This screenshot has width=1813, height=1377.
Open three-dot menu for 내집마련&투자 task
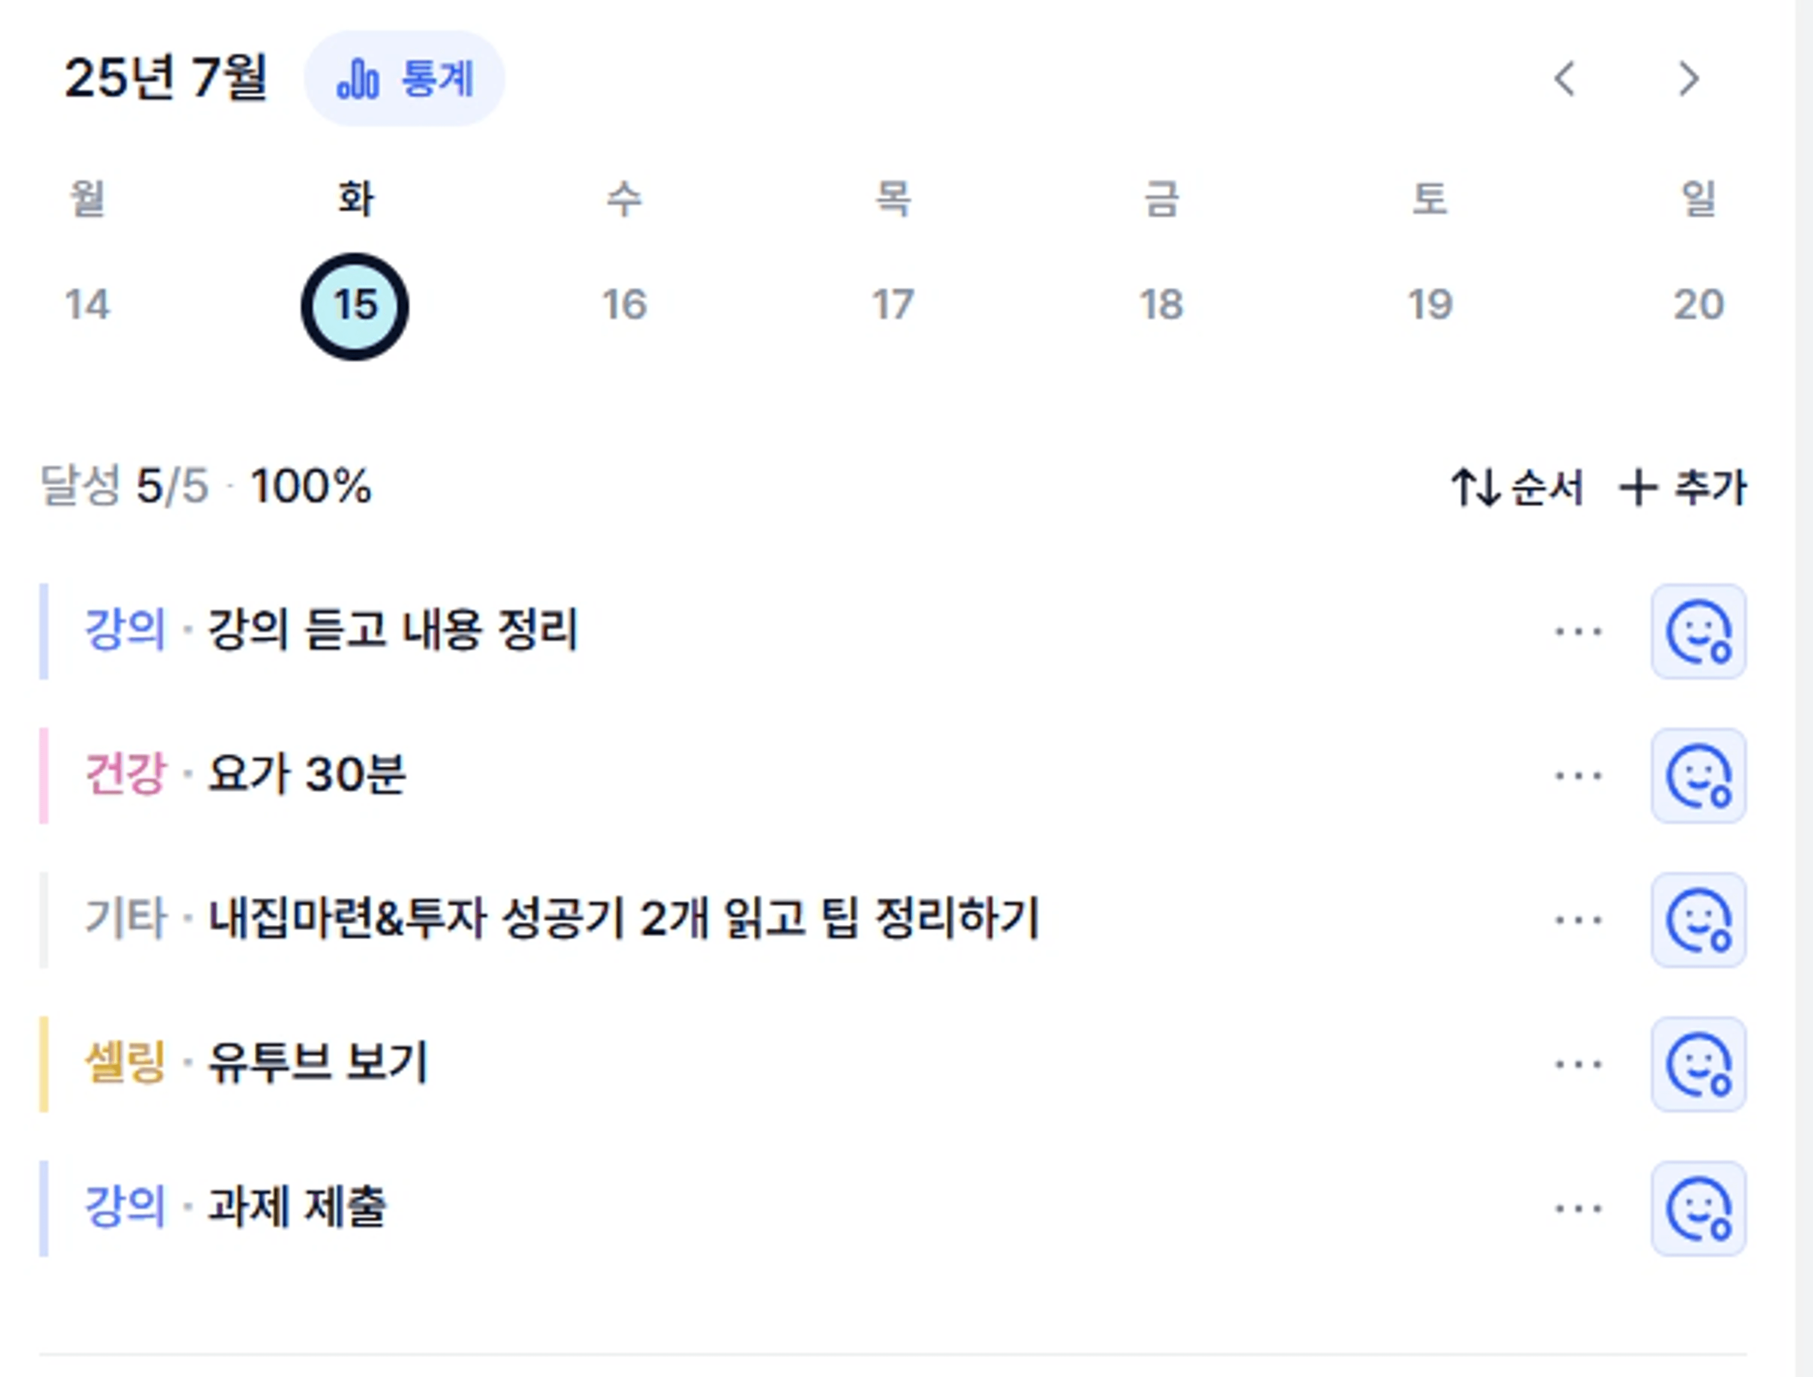click(1579, 920)
